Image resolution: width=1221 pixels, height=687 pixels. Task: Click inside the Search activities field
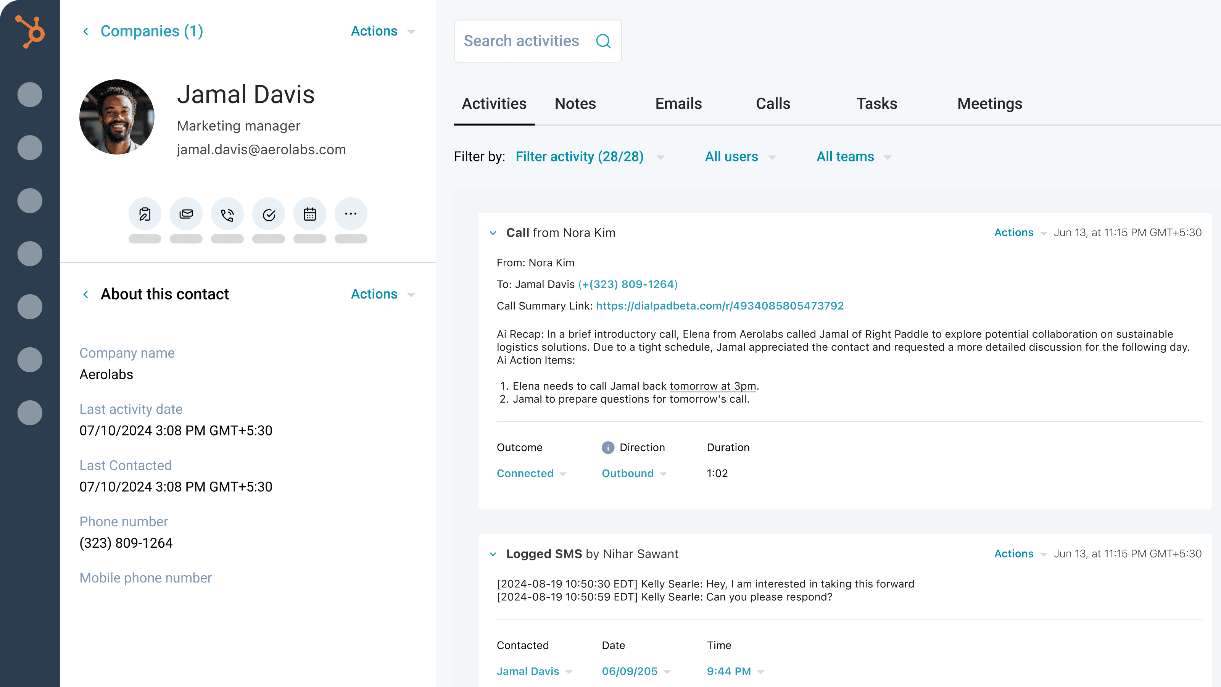coord(521,41)
